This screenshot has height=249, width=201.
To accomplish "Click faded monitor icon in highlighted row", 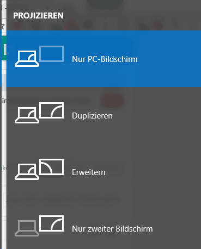I will coord(52,54).
